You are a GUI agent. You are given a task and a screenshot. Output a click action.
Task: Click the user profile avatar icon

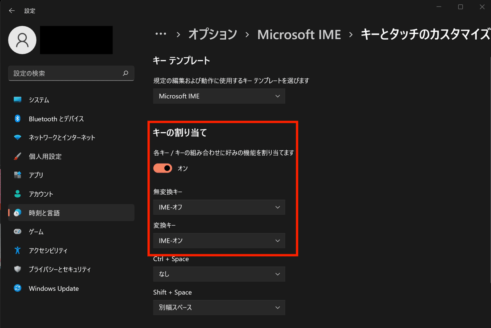click(23, 40)
